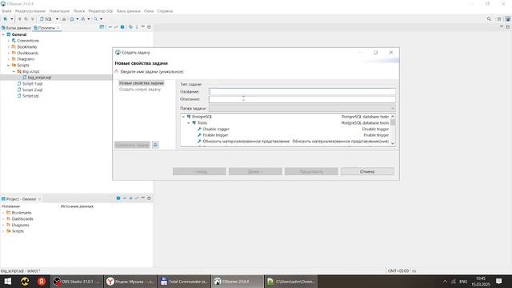The image size is (512, 288).
Task: Open the Папка задачи combo box
Action: 302,108
